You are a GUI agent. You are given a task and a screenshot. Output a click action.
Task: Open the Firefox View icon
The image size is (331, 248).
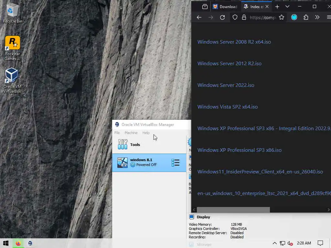click(205, 7)
